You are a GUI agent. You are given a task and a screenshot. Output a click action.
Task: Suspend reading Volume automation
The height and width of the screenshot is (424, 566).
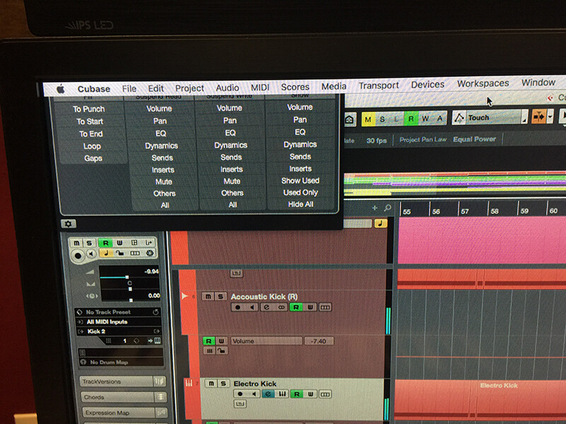[x=159, y=109]
